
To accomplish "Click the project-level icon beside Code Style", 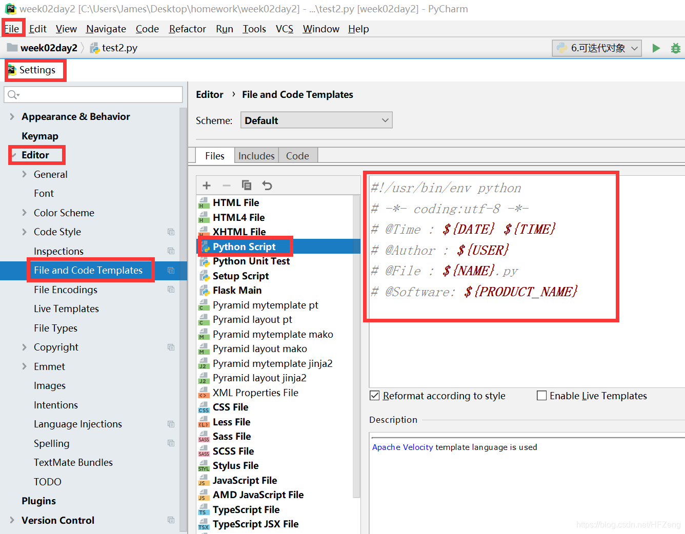I will [171, 232].
